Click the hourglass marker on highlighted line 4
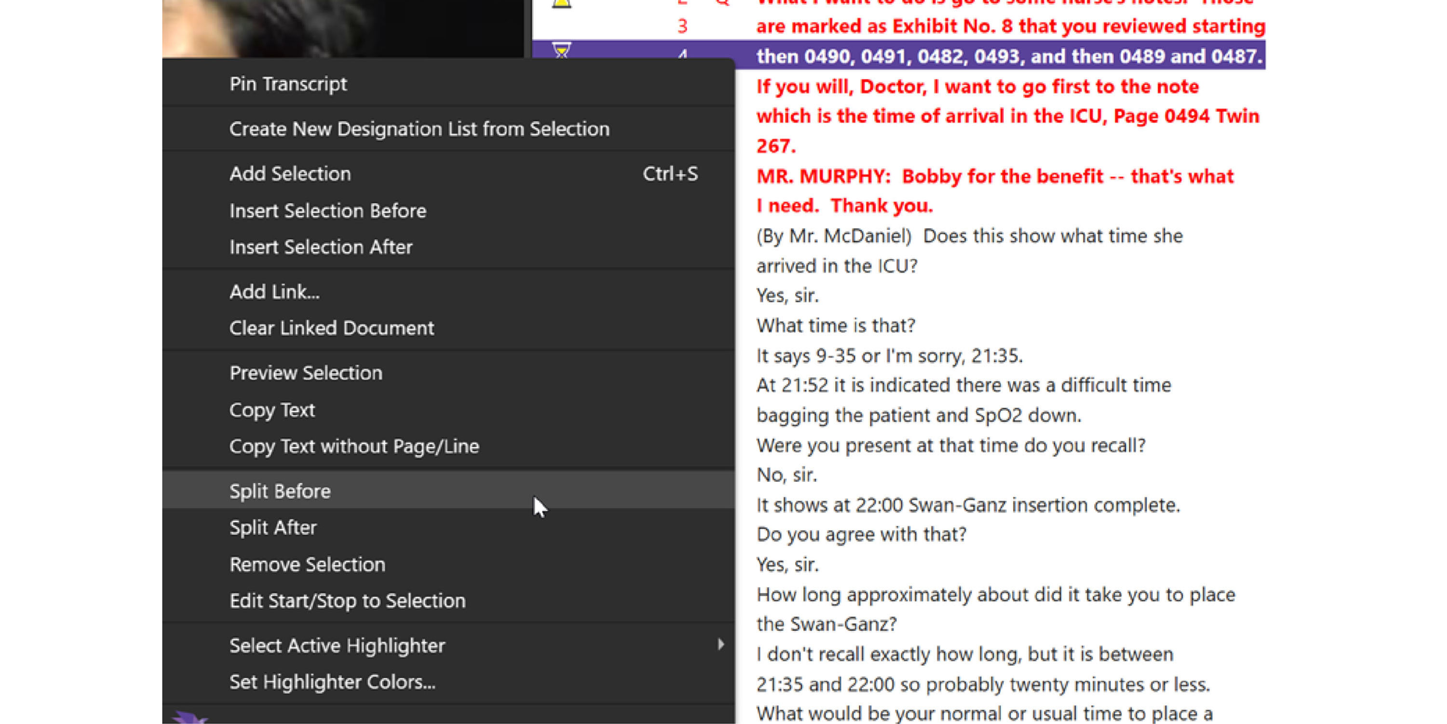This screenshot has width=1447, height=724. (x=561, y=51)
